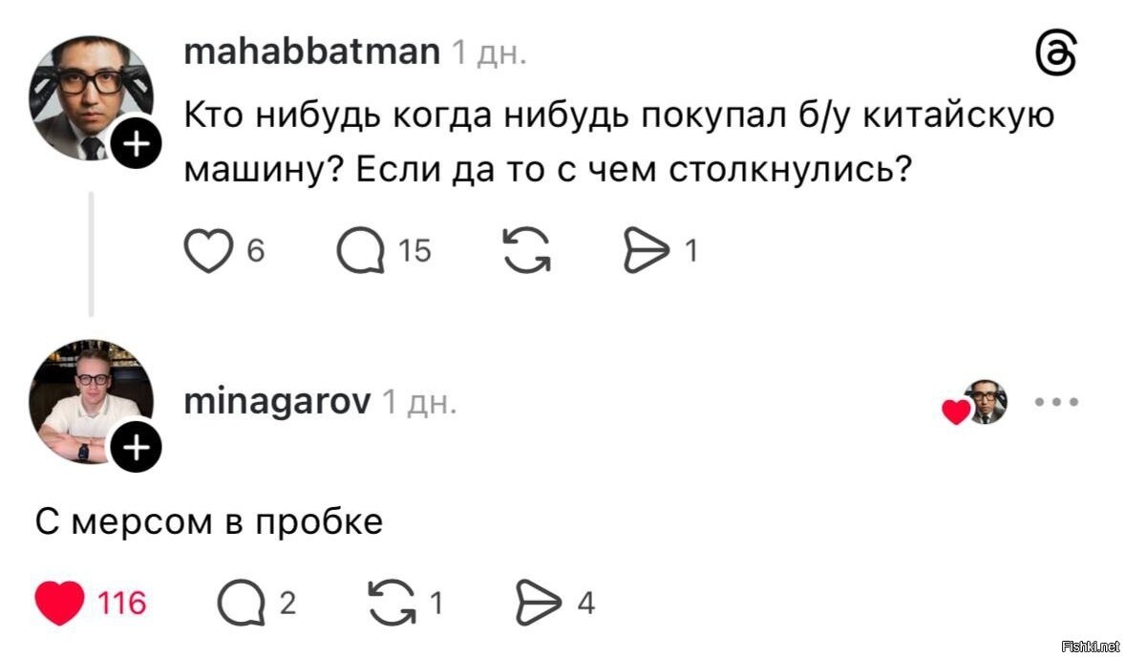
Task: Open minagarov username link
Action: click(277, 403)
